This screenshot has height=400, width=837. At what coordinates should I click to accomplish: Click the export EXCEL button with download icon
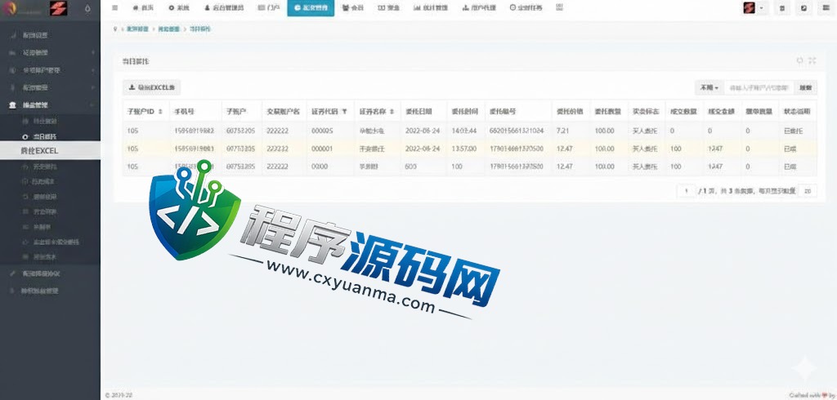point(151,87)
